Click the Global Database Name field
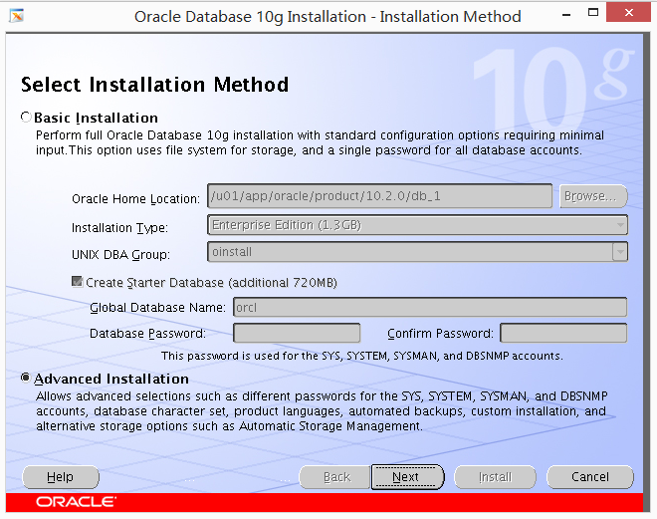This screenshot has width=657, height=519. point(430,307)
